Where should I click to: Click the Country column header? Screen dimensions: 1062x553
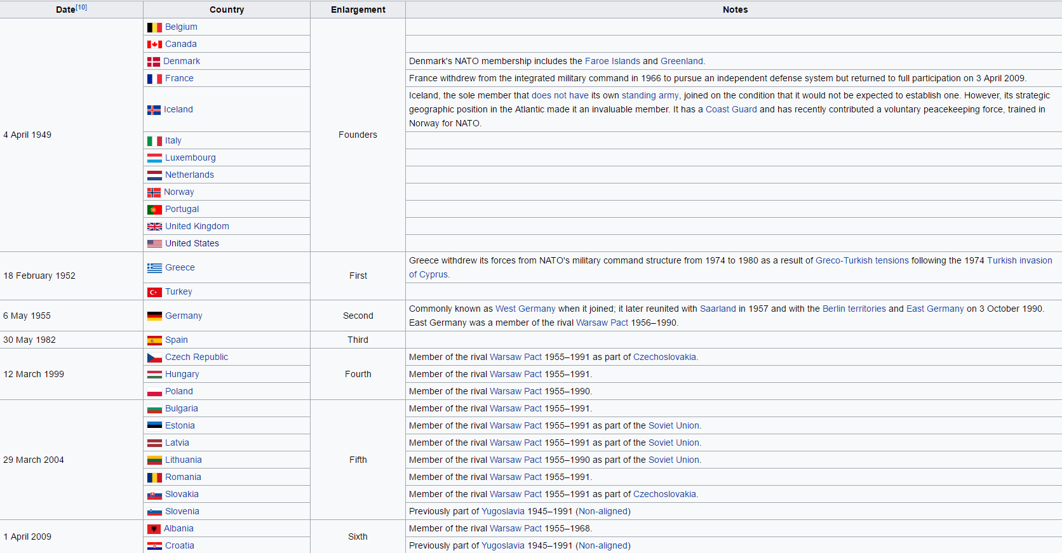[x=227, y=10]
